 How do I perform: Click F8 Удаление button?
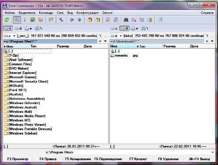[x=168, y=159]
